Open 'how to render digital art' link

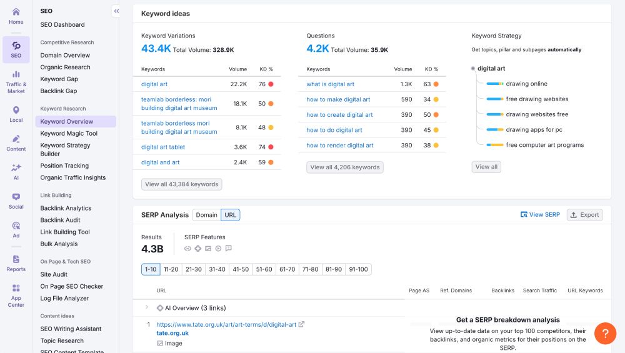pos(339,146)
